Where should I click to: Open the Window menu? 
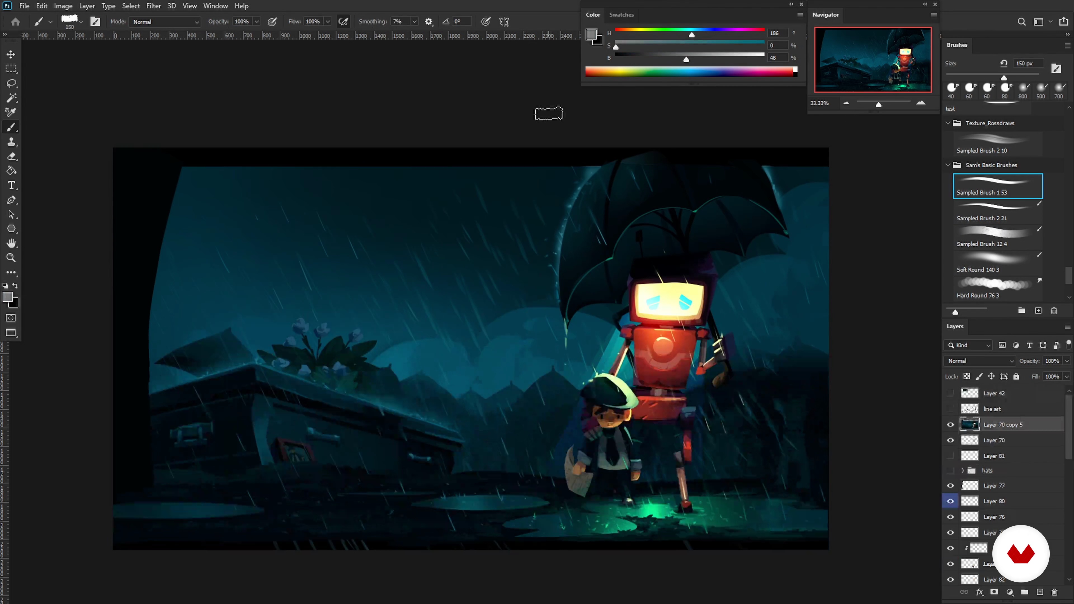(216, 6)
